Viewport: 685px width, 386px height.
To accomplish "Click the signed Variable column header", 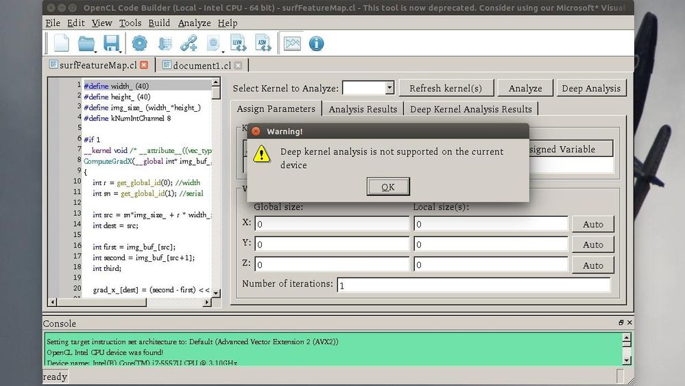I will point(570,149).
